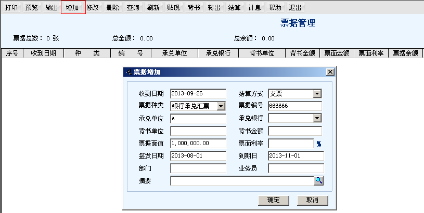This screenshot has width=424, height=213.
Task: Click the 票据编号 field containing 666666
Action: click(x=295, y=106)
